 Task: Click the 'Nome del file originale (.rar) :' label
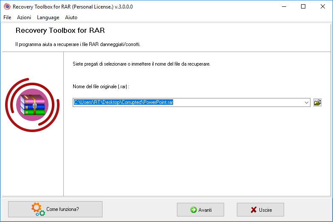click(x=101, y=86)
